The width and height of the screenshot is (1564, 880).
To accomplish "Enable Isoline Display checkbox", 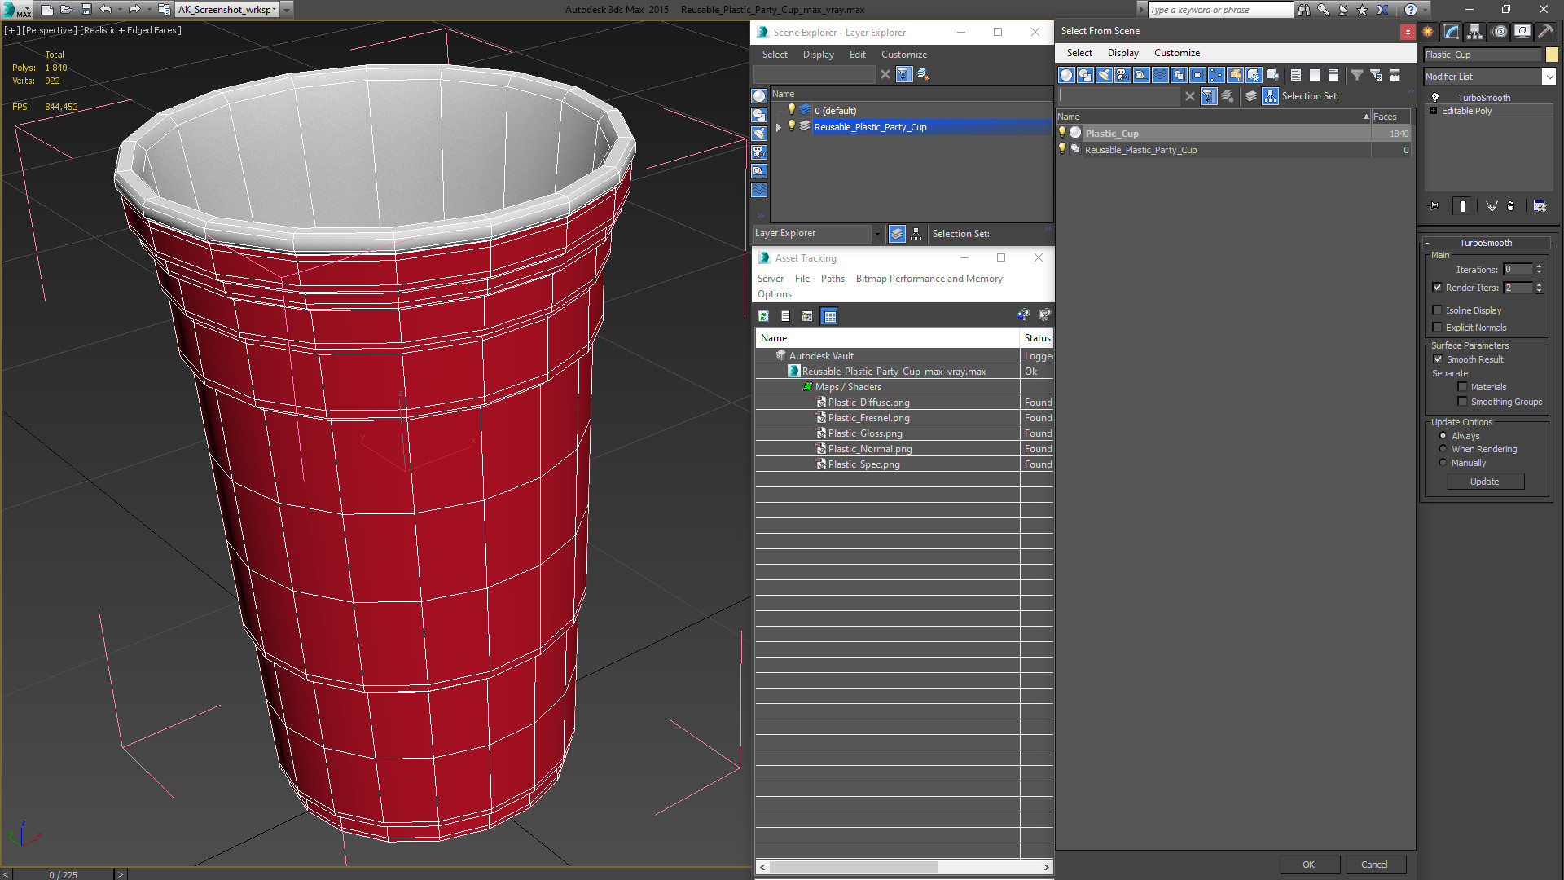I will pyautogui.click(x=1437, y=310).
